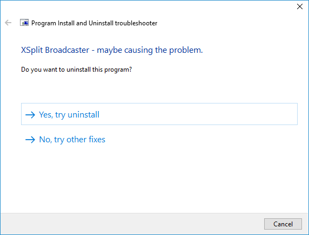
Task: Dismiss the troubleshooter using Cancel
Action: (x=283, y=224)
